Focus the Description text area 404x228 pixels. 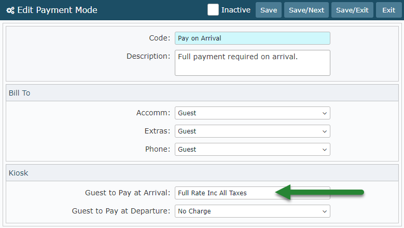click(252, 63)
